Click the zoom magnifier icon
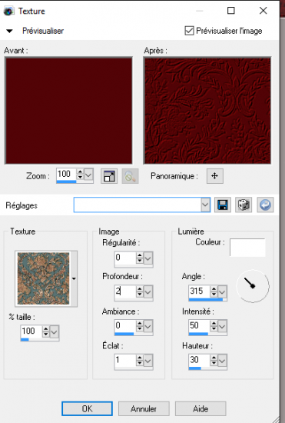The image size is (285, 423). (x=130, y=176)
